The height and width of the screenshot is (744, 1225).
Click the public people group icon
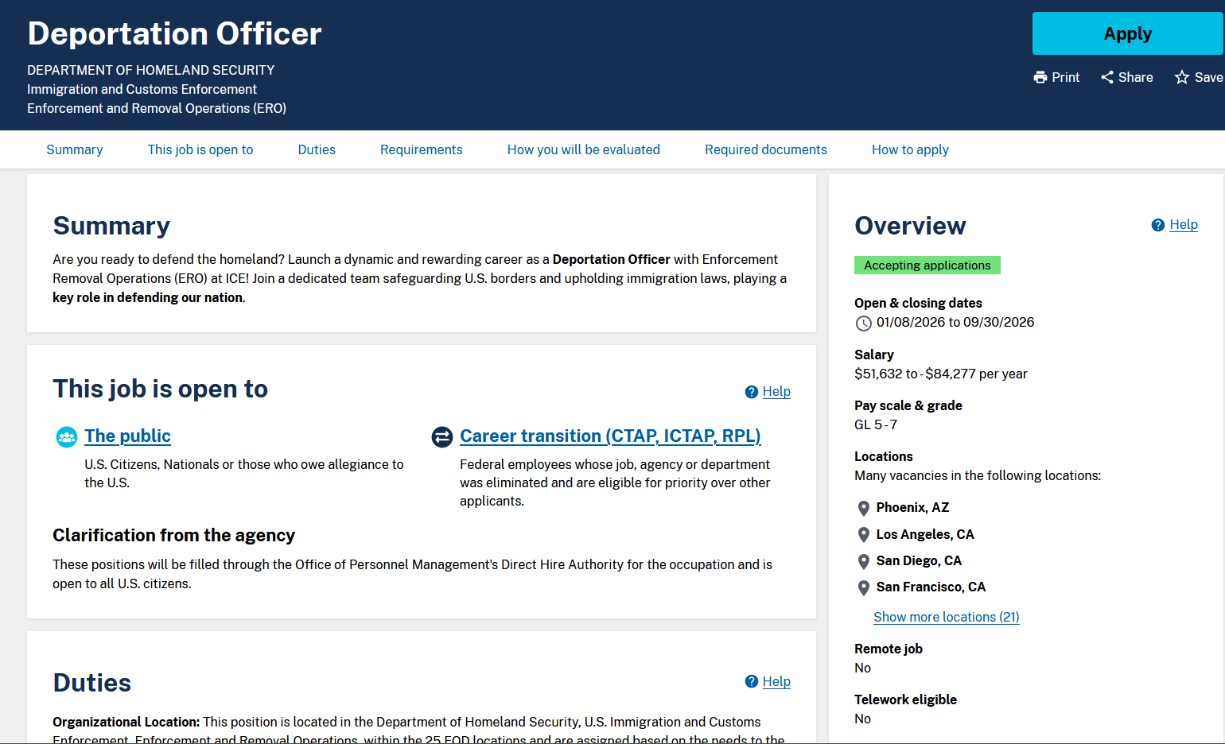[x=67, y=437]
